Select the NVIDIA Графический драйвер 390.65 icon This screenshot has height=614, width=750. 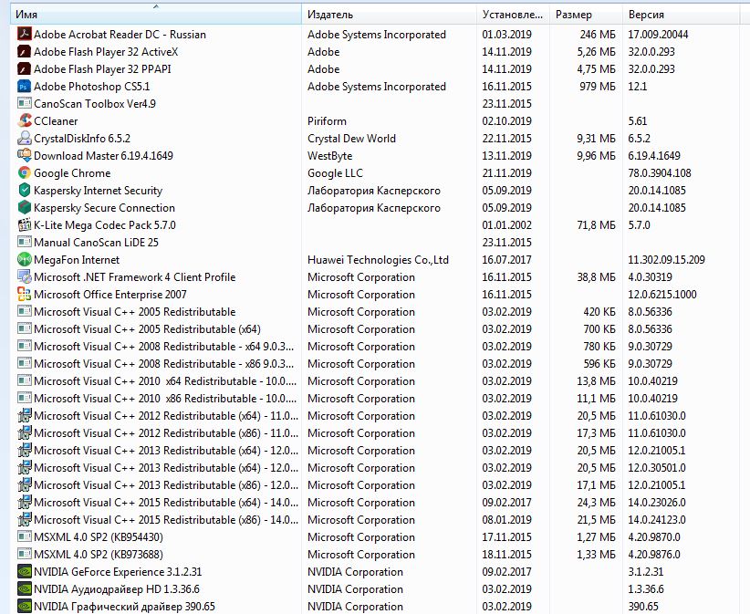(x=24, y=607)
